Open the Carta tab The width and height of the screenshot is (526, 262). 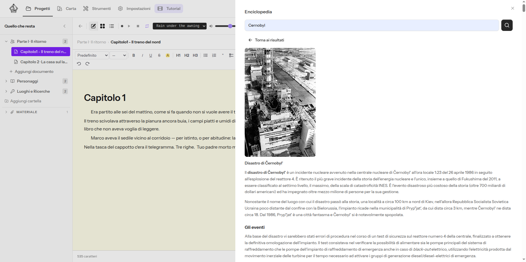(67, 9)
